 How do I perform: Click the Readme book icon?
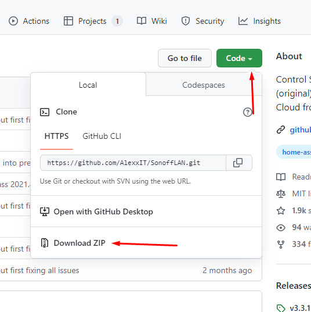[x=281, y=177]
